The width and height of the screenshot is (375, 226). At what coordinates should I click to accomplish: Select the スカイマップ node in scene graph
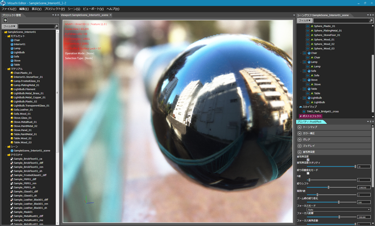coord(309,107)
